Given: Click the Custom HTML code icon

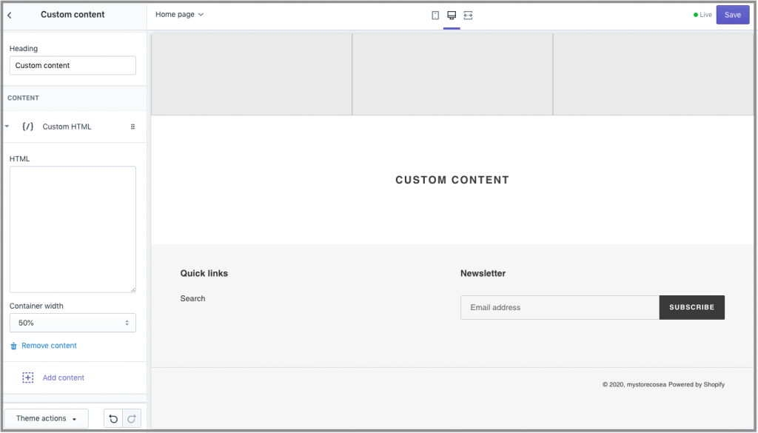Looking at the screenshot, I should (x=28, y=127).
